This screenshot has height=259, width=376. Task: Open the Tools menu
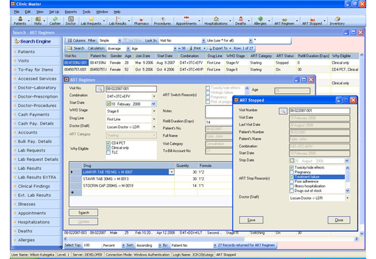click(x=86, y=12)
